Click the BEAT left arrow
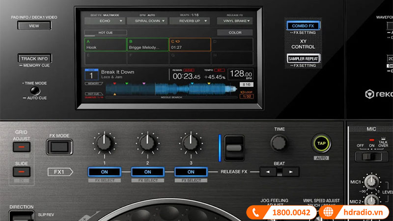 268,172
